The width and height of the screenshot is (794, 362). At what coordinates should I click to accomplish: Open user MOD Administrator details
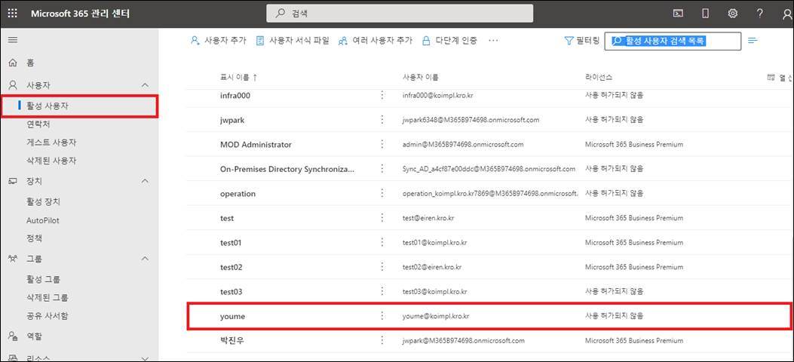(256, 144)
